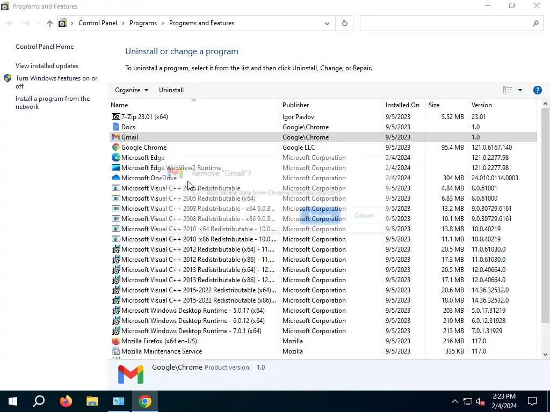
Task: Open the network status tray icon
Action: coord(468,401)
